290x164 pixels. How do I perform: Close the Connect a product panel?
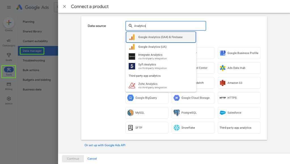[x=64, y=7]
